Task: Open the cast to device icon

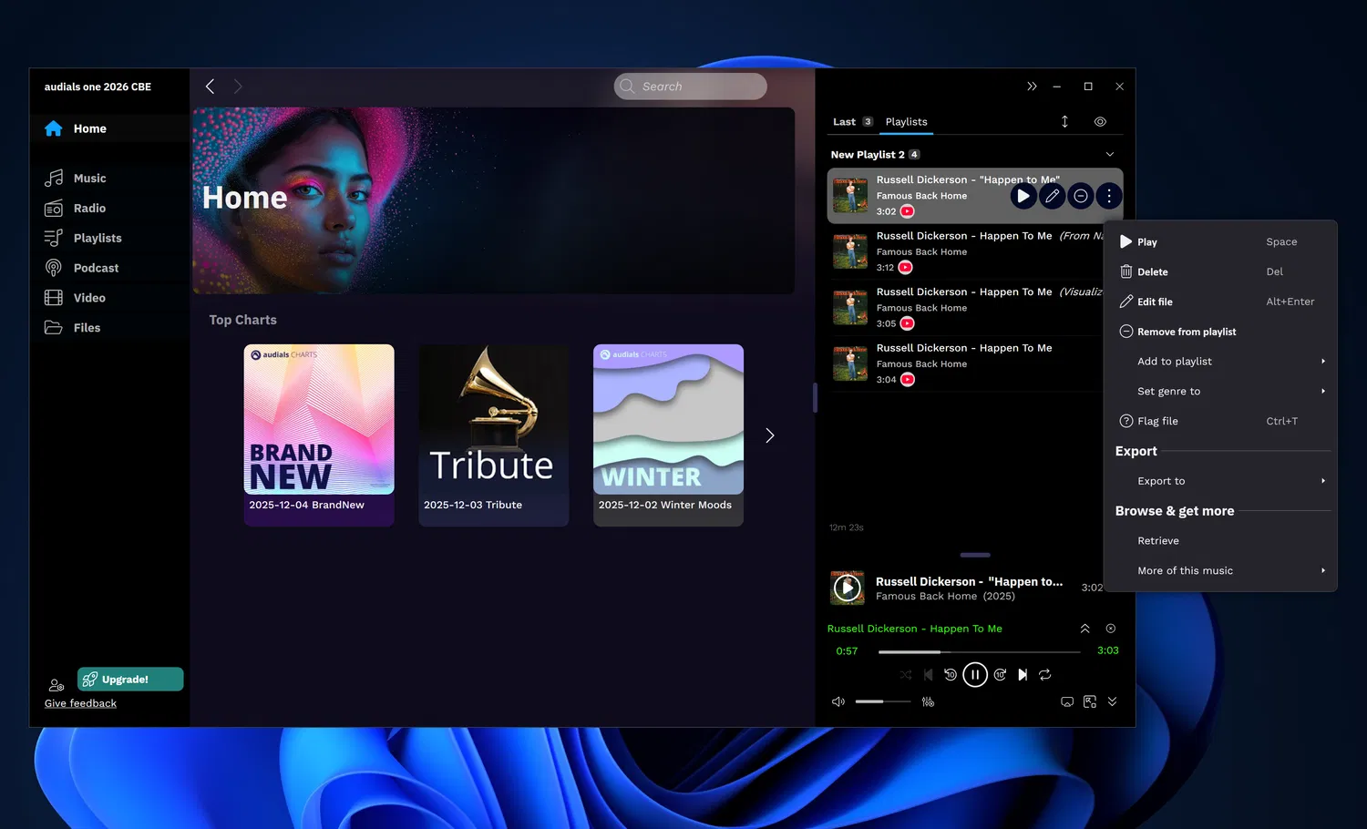Action: 1067,702
